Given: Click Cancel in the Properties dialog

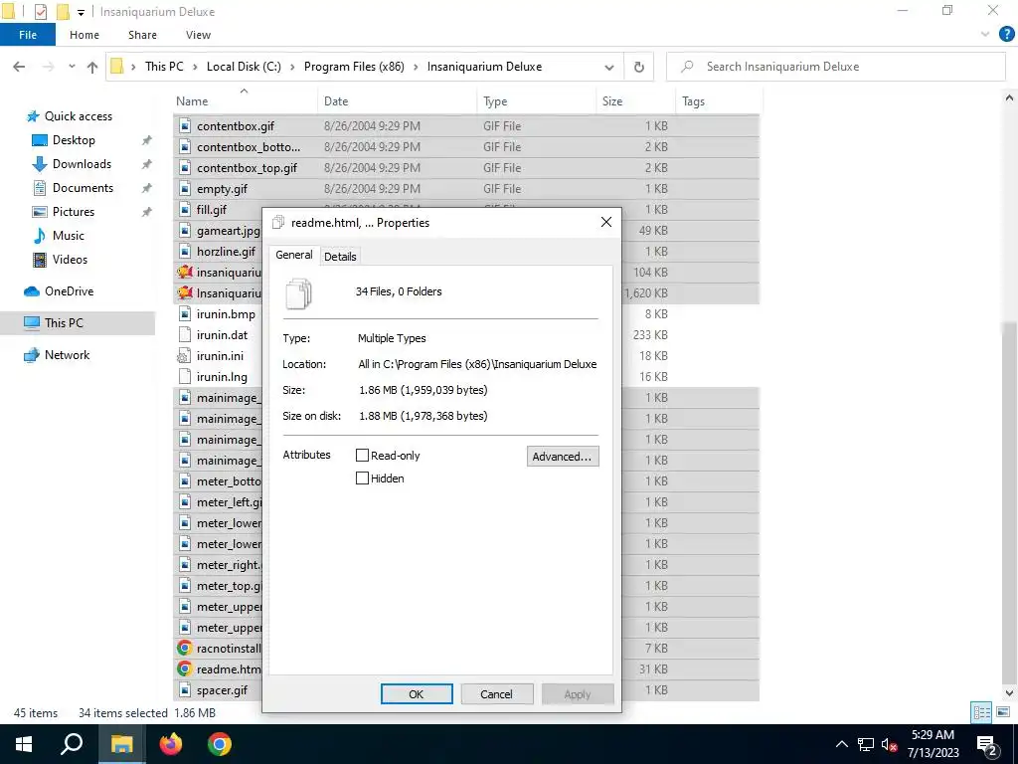Looking at the screenshot, I should 497,693.
